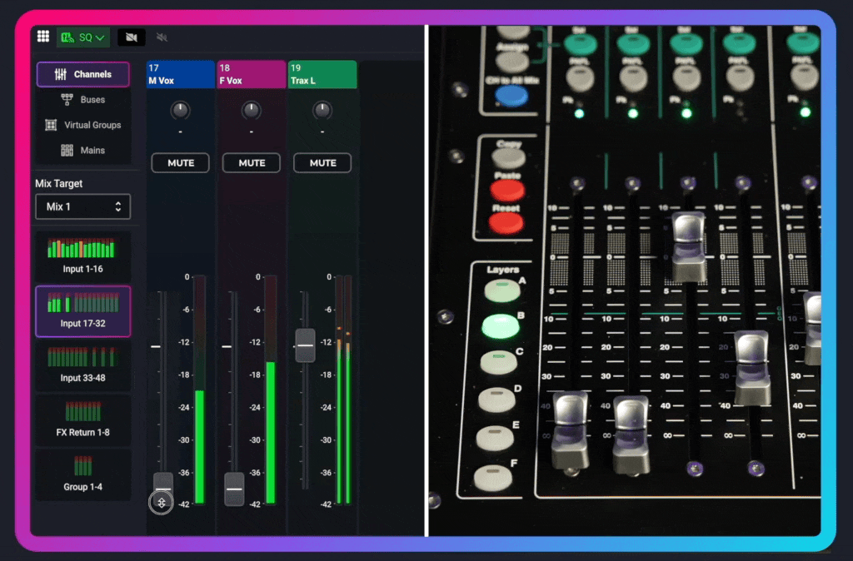Open the app grid launcher icon
853x561 pixels.
coord(42,36)
